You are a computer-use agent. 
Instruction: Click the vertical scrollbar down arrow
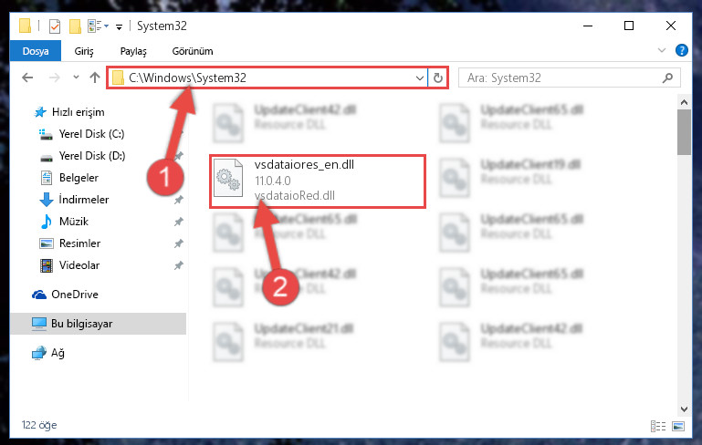[684, 409]
